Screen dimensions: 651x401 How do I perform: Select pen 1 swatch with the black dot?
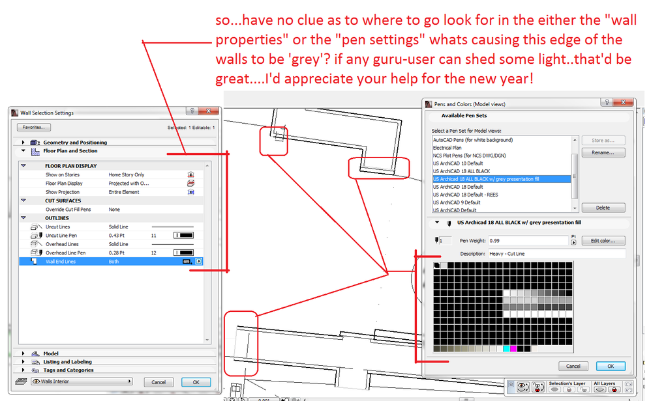pos(437,266)
